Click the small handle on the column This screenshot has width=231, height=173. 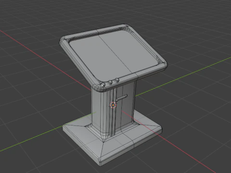(122, 98)
